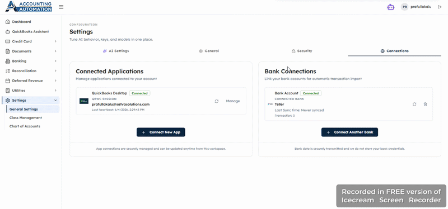Delete the Teller bank connection
The image size is (448, 209).
(x=425, y=104)
